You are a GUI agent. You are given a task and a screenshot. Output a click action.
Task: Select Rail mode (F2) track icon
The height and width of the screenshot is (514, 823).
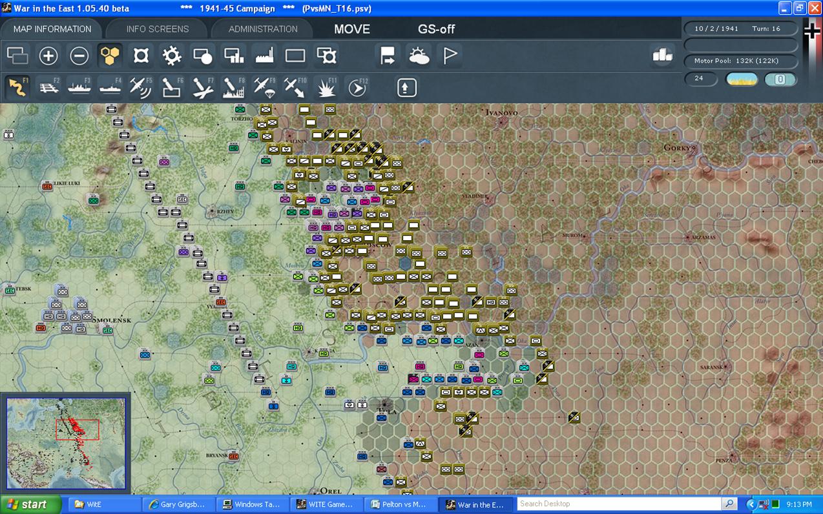coord(48,87)
